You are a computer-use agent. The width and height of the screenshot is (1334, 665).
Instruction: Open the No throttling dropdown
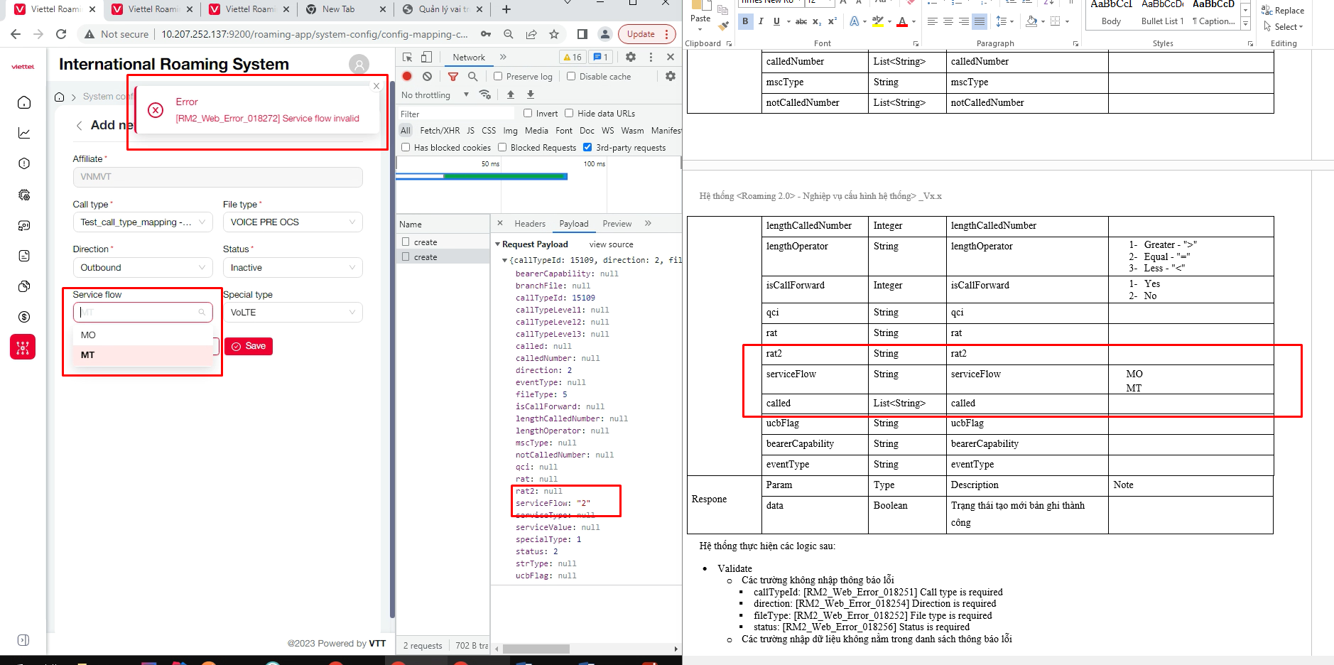coord(435,94)
